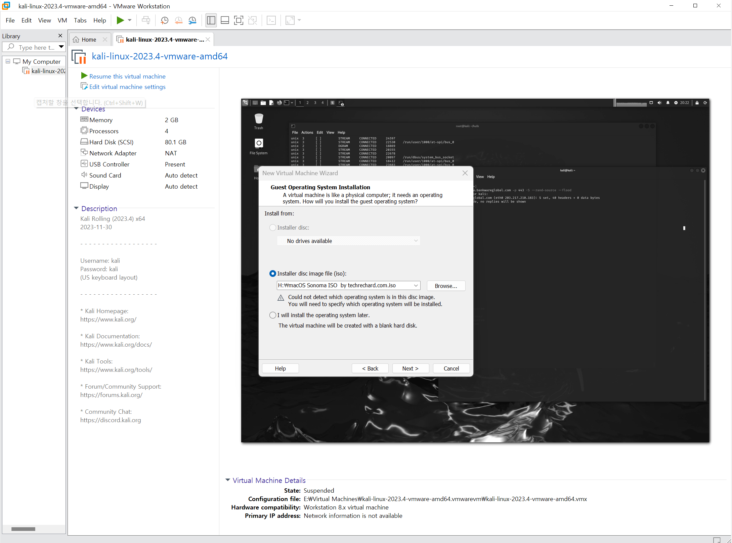The height and width of the screenshot is (543, 732).
Task: Collapse the My Computer tree node
Action: coord(8,61)
